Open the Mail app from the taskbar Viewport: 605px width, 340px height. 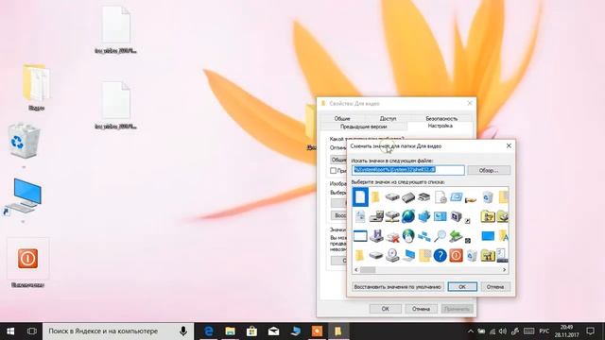[x=273, y=331]
